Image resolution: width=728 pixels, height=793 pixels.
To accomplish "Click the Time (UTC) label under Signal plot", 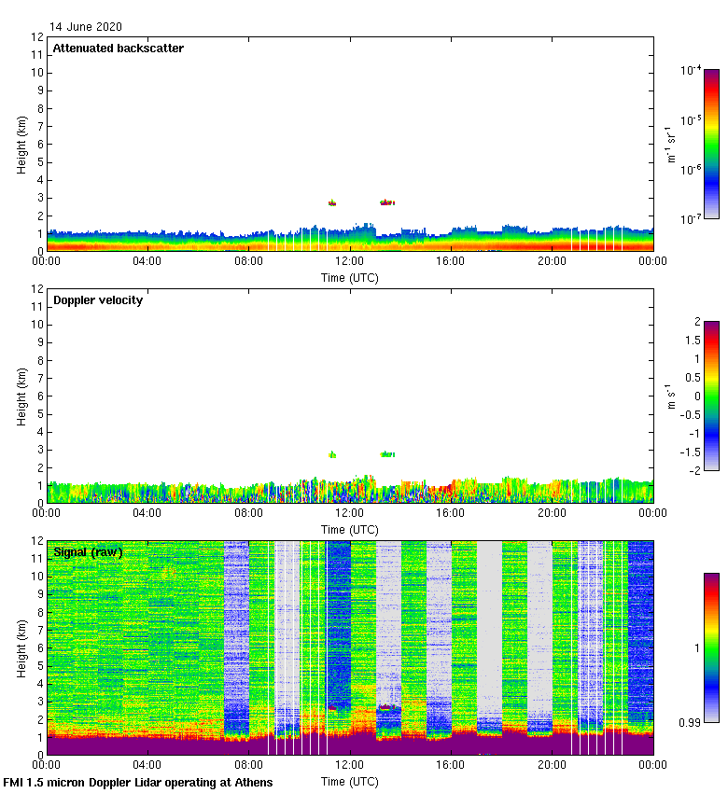I will coord(350,781).
